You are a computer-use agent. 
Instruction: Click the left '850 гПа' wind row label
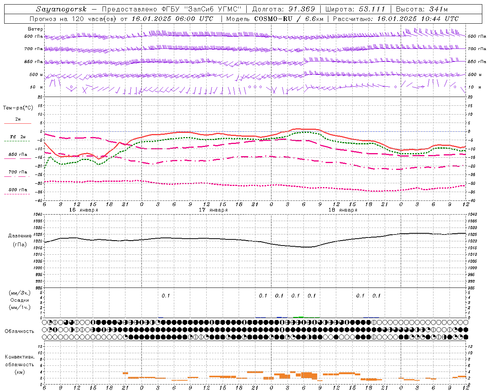(x=34, y=61)
